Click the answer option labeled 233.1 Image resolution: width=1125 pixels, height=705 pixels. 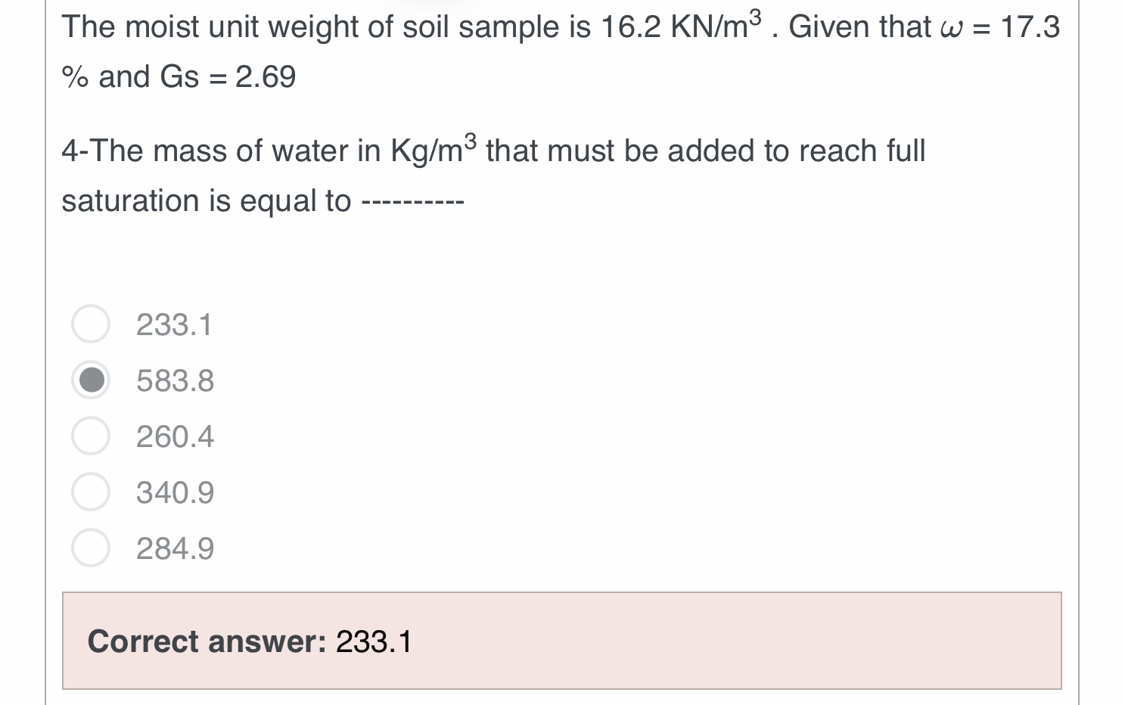point(174,324)
